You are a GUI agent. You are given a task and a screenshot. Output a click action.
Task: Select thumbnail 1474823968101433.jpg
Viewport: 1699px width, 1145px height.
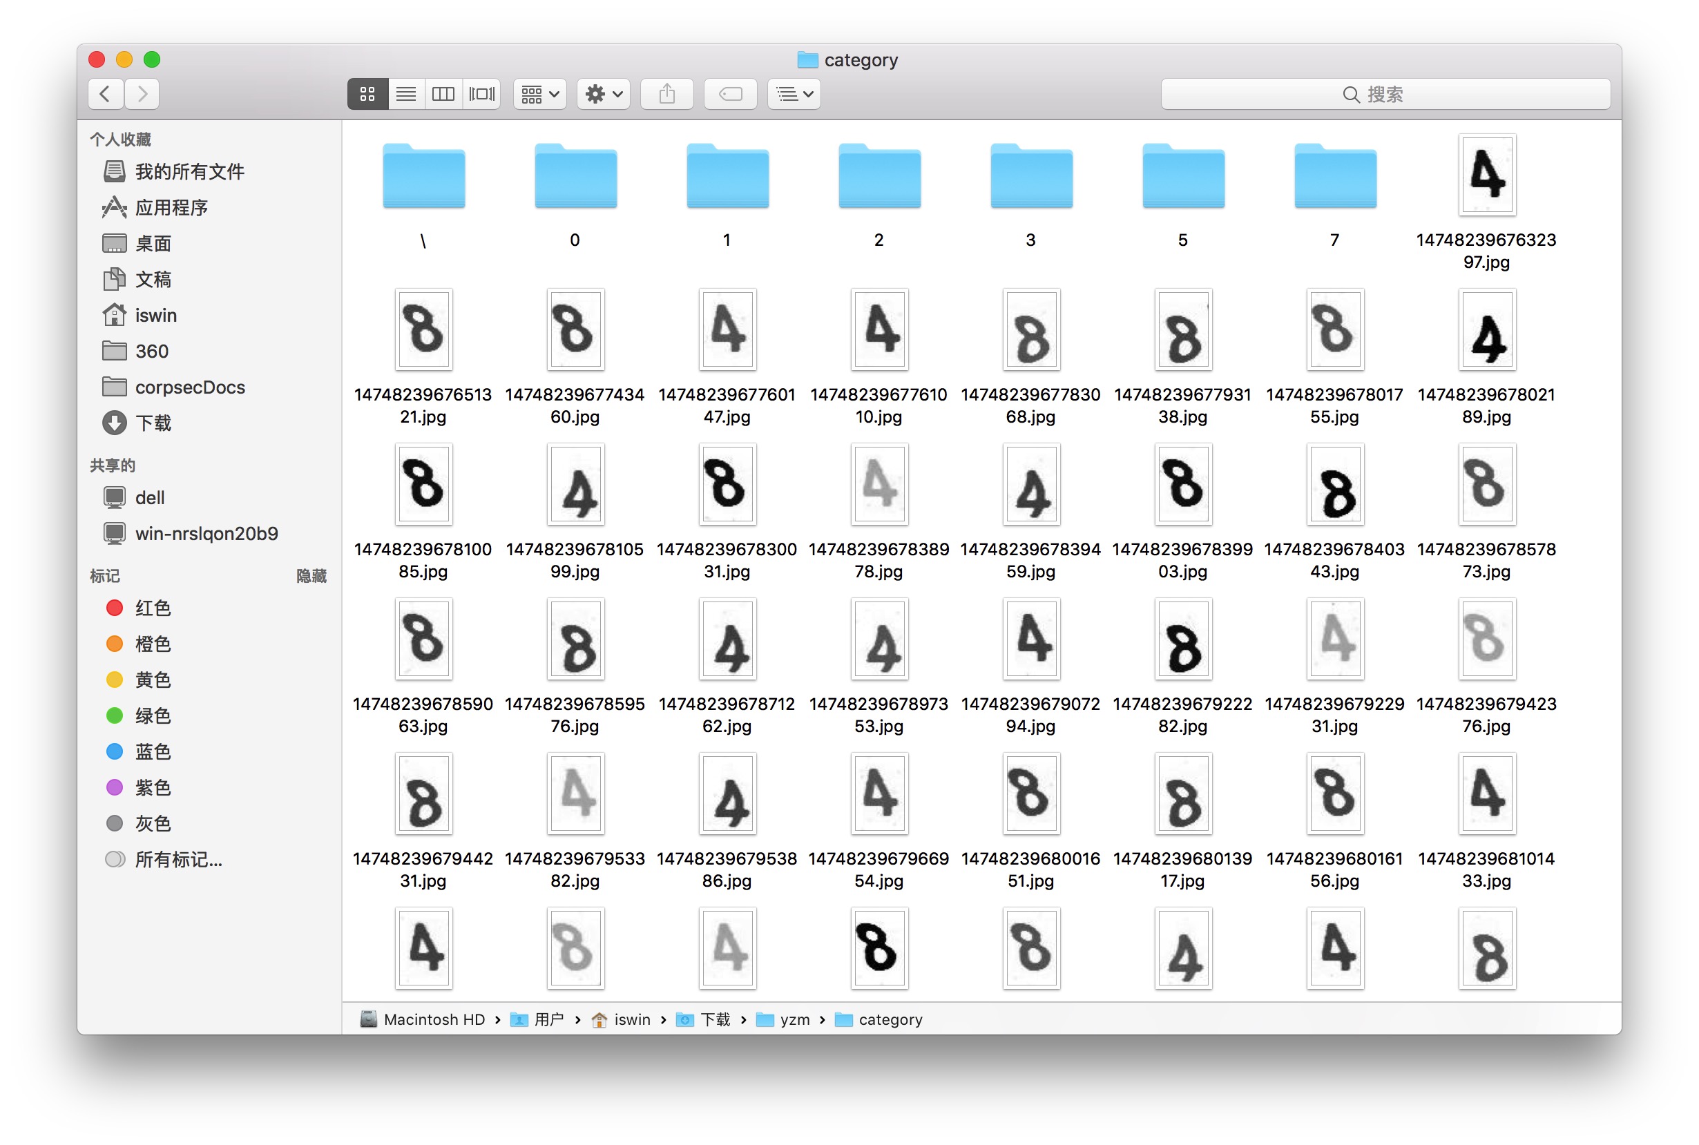coord(1486,793)
